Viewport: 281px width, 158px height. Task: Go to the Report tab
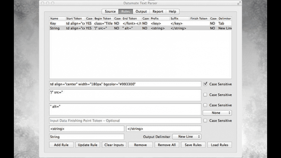coord(158,12)
